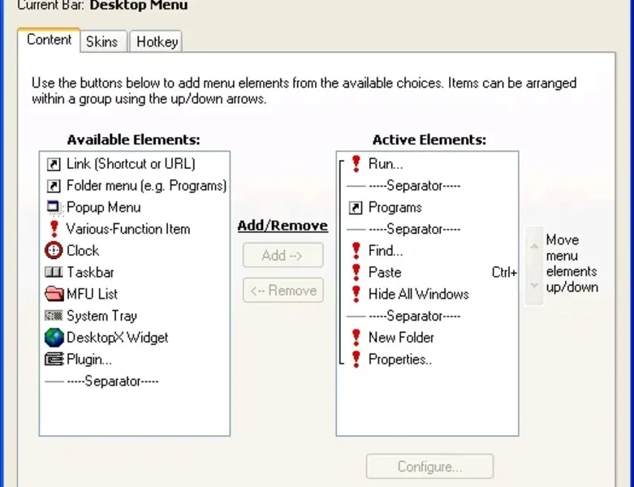Select the Various-Function Item exclamation icon

pos(54,229)
